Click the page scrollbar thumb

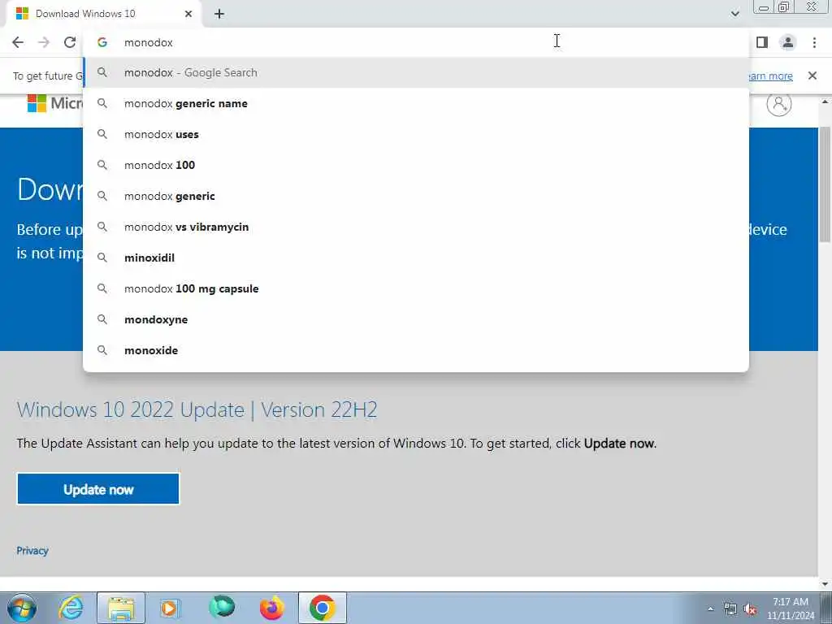825,184
